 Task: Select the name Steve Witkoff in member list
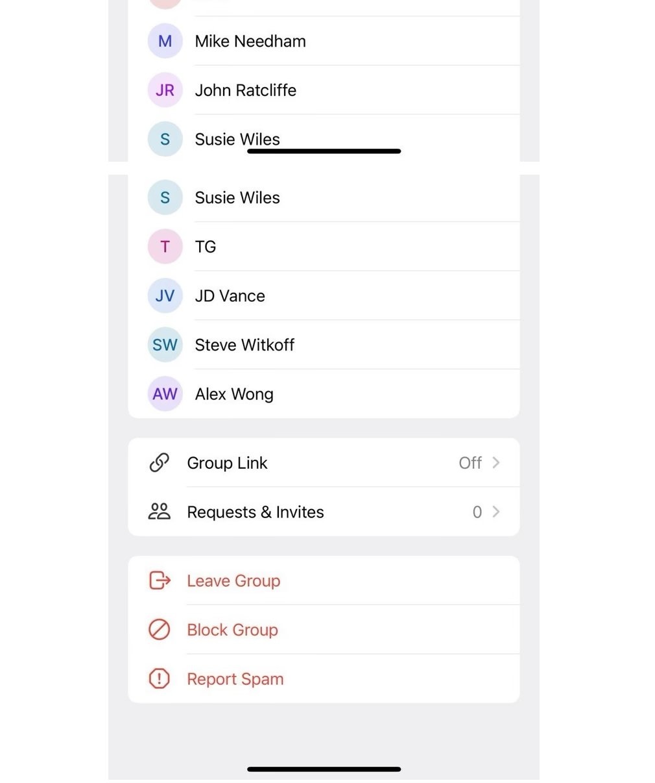point(244,345)
